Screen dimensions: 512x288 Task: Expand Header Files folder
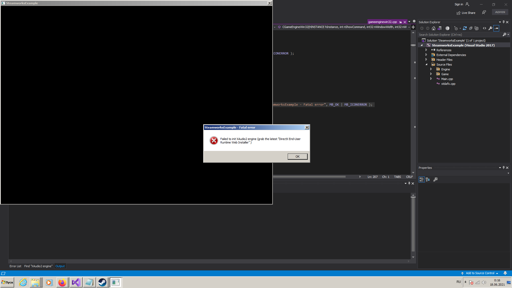[x=426, y=60]
